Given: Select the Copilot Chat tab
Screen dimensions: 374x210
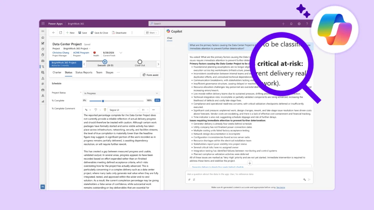Looking at the screenshot, I should tap(169, 38).
